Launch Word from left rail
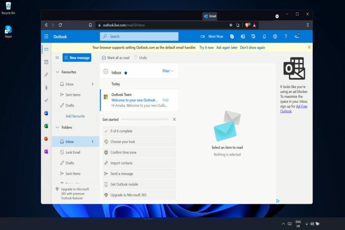 [x=46, y=113]
